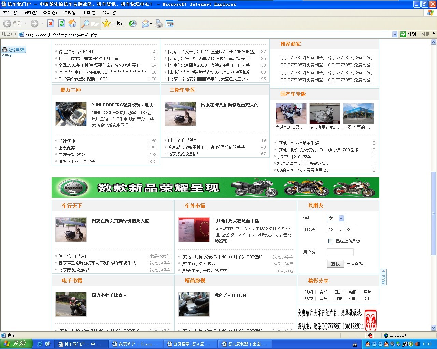Click the Back (后退) toolbar button
This screenshot has width=437, height=349.
pyautogui.click(x=12, y=24)
